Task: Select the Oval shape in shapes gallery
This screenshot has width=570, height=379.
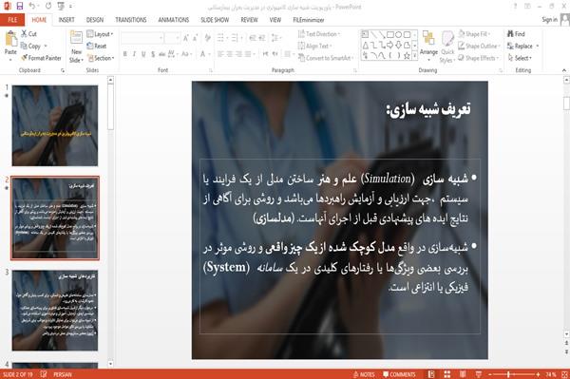Action: [x=398, y=35]
